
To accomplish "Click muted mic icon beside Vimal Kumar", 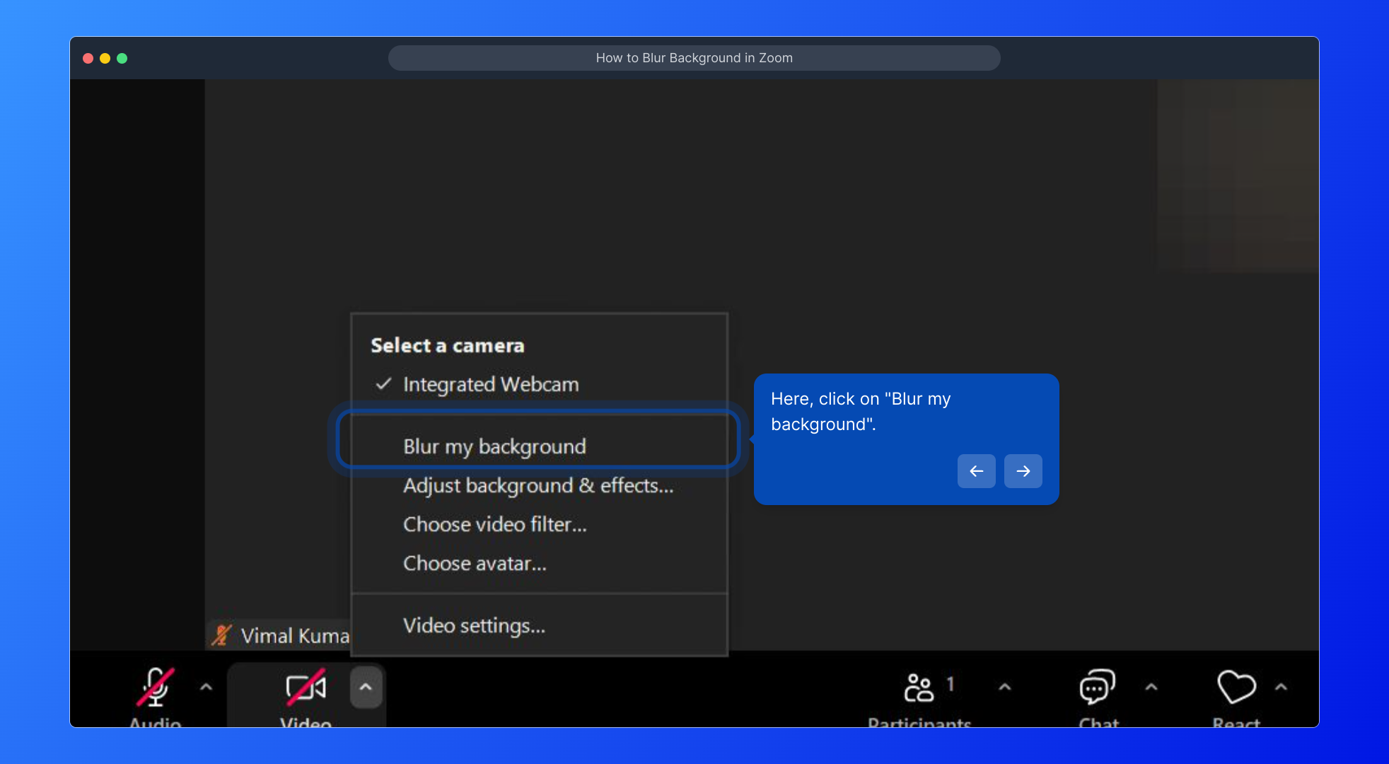I will (221, 635).
